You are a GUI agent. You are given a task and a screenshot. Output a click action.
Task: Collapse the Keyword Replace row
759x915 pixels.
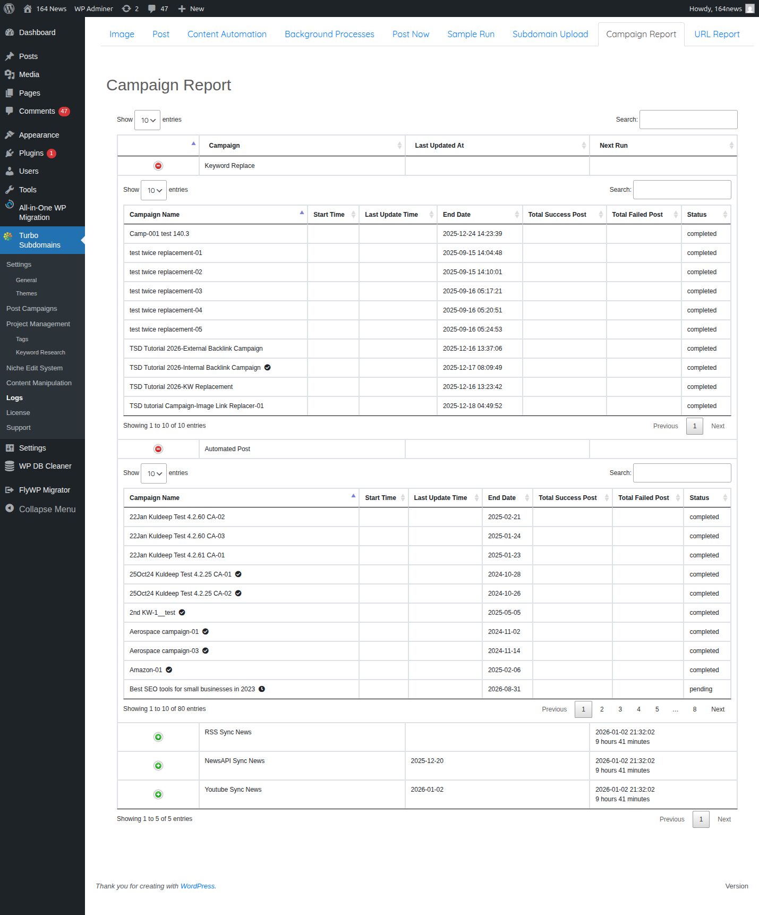tap(158, 166)
